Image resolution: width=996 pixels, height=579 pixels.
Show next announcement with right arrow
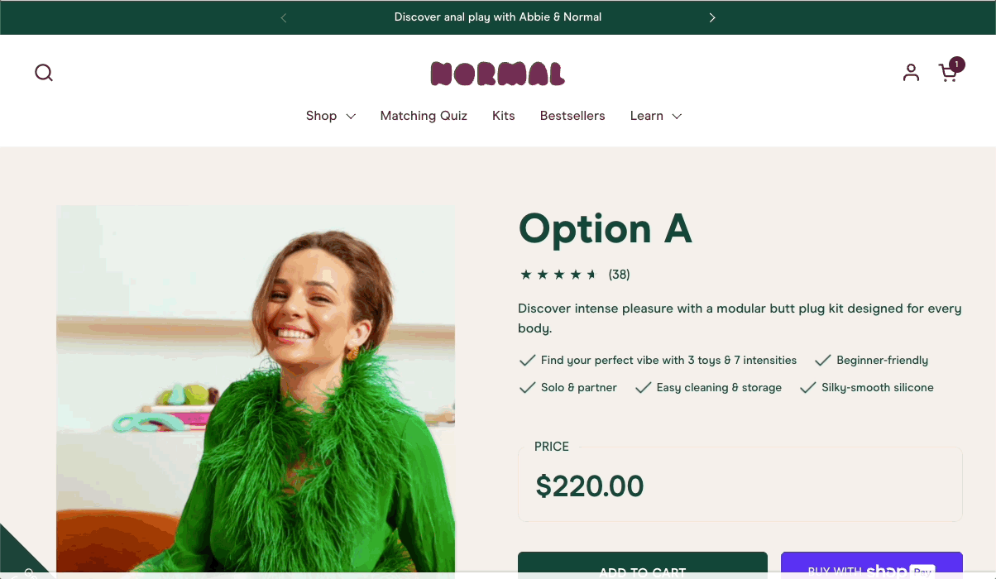click(x=712, y=17)
